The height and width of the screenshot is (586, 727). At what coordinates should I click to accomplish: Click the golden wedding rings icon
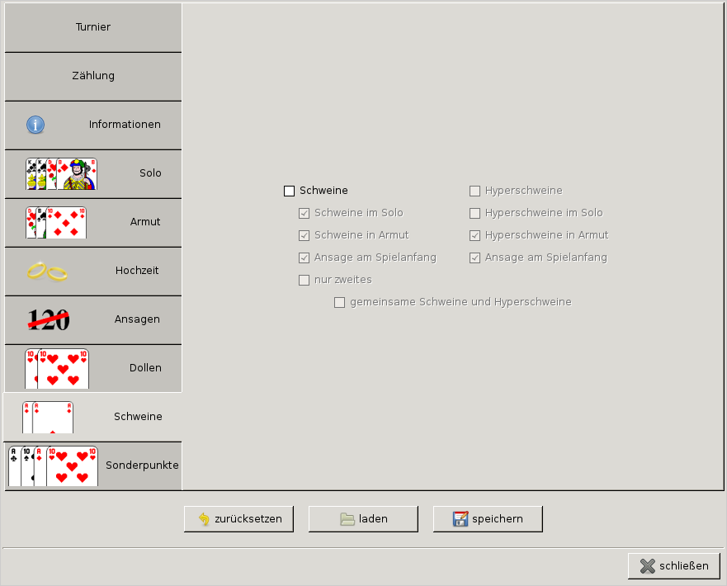tap(47, 272)
